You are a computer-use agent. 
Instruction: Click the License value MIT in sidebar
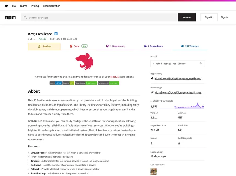tap(180, 117)
